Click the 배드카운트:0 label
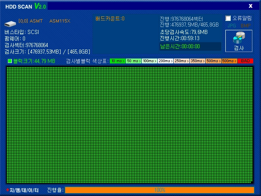The height and width of the screenshot is (196, 261). point(110,19)
